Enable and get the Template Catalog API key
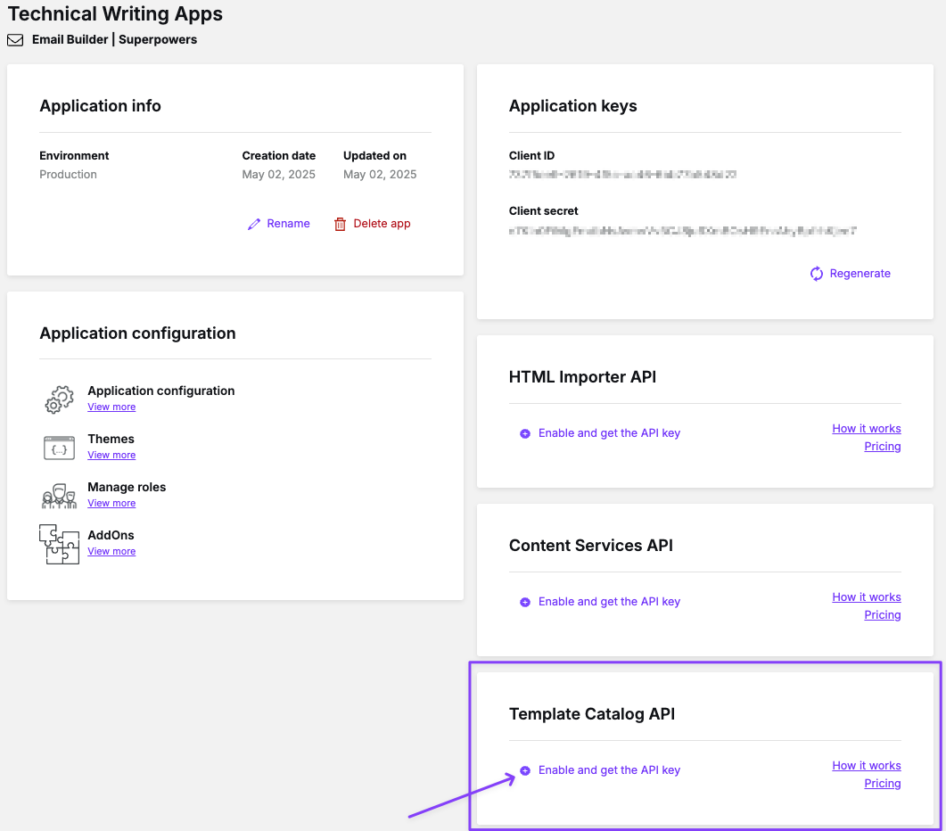 (609, 770)
